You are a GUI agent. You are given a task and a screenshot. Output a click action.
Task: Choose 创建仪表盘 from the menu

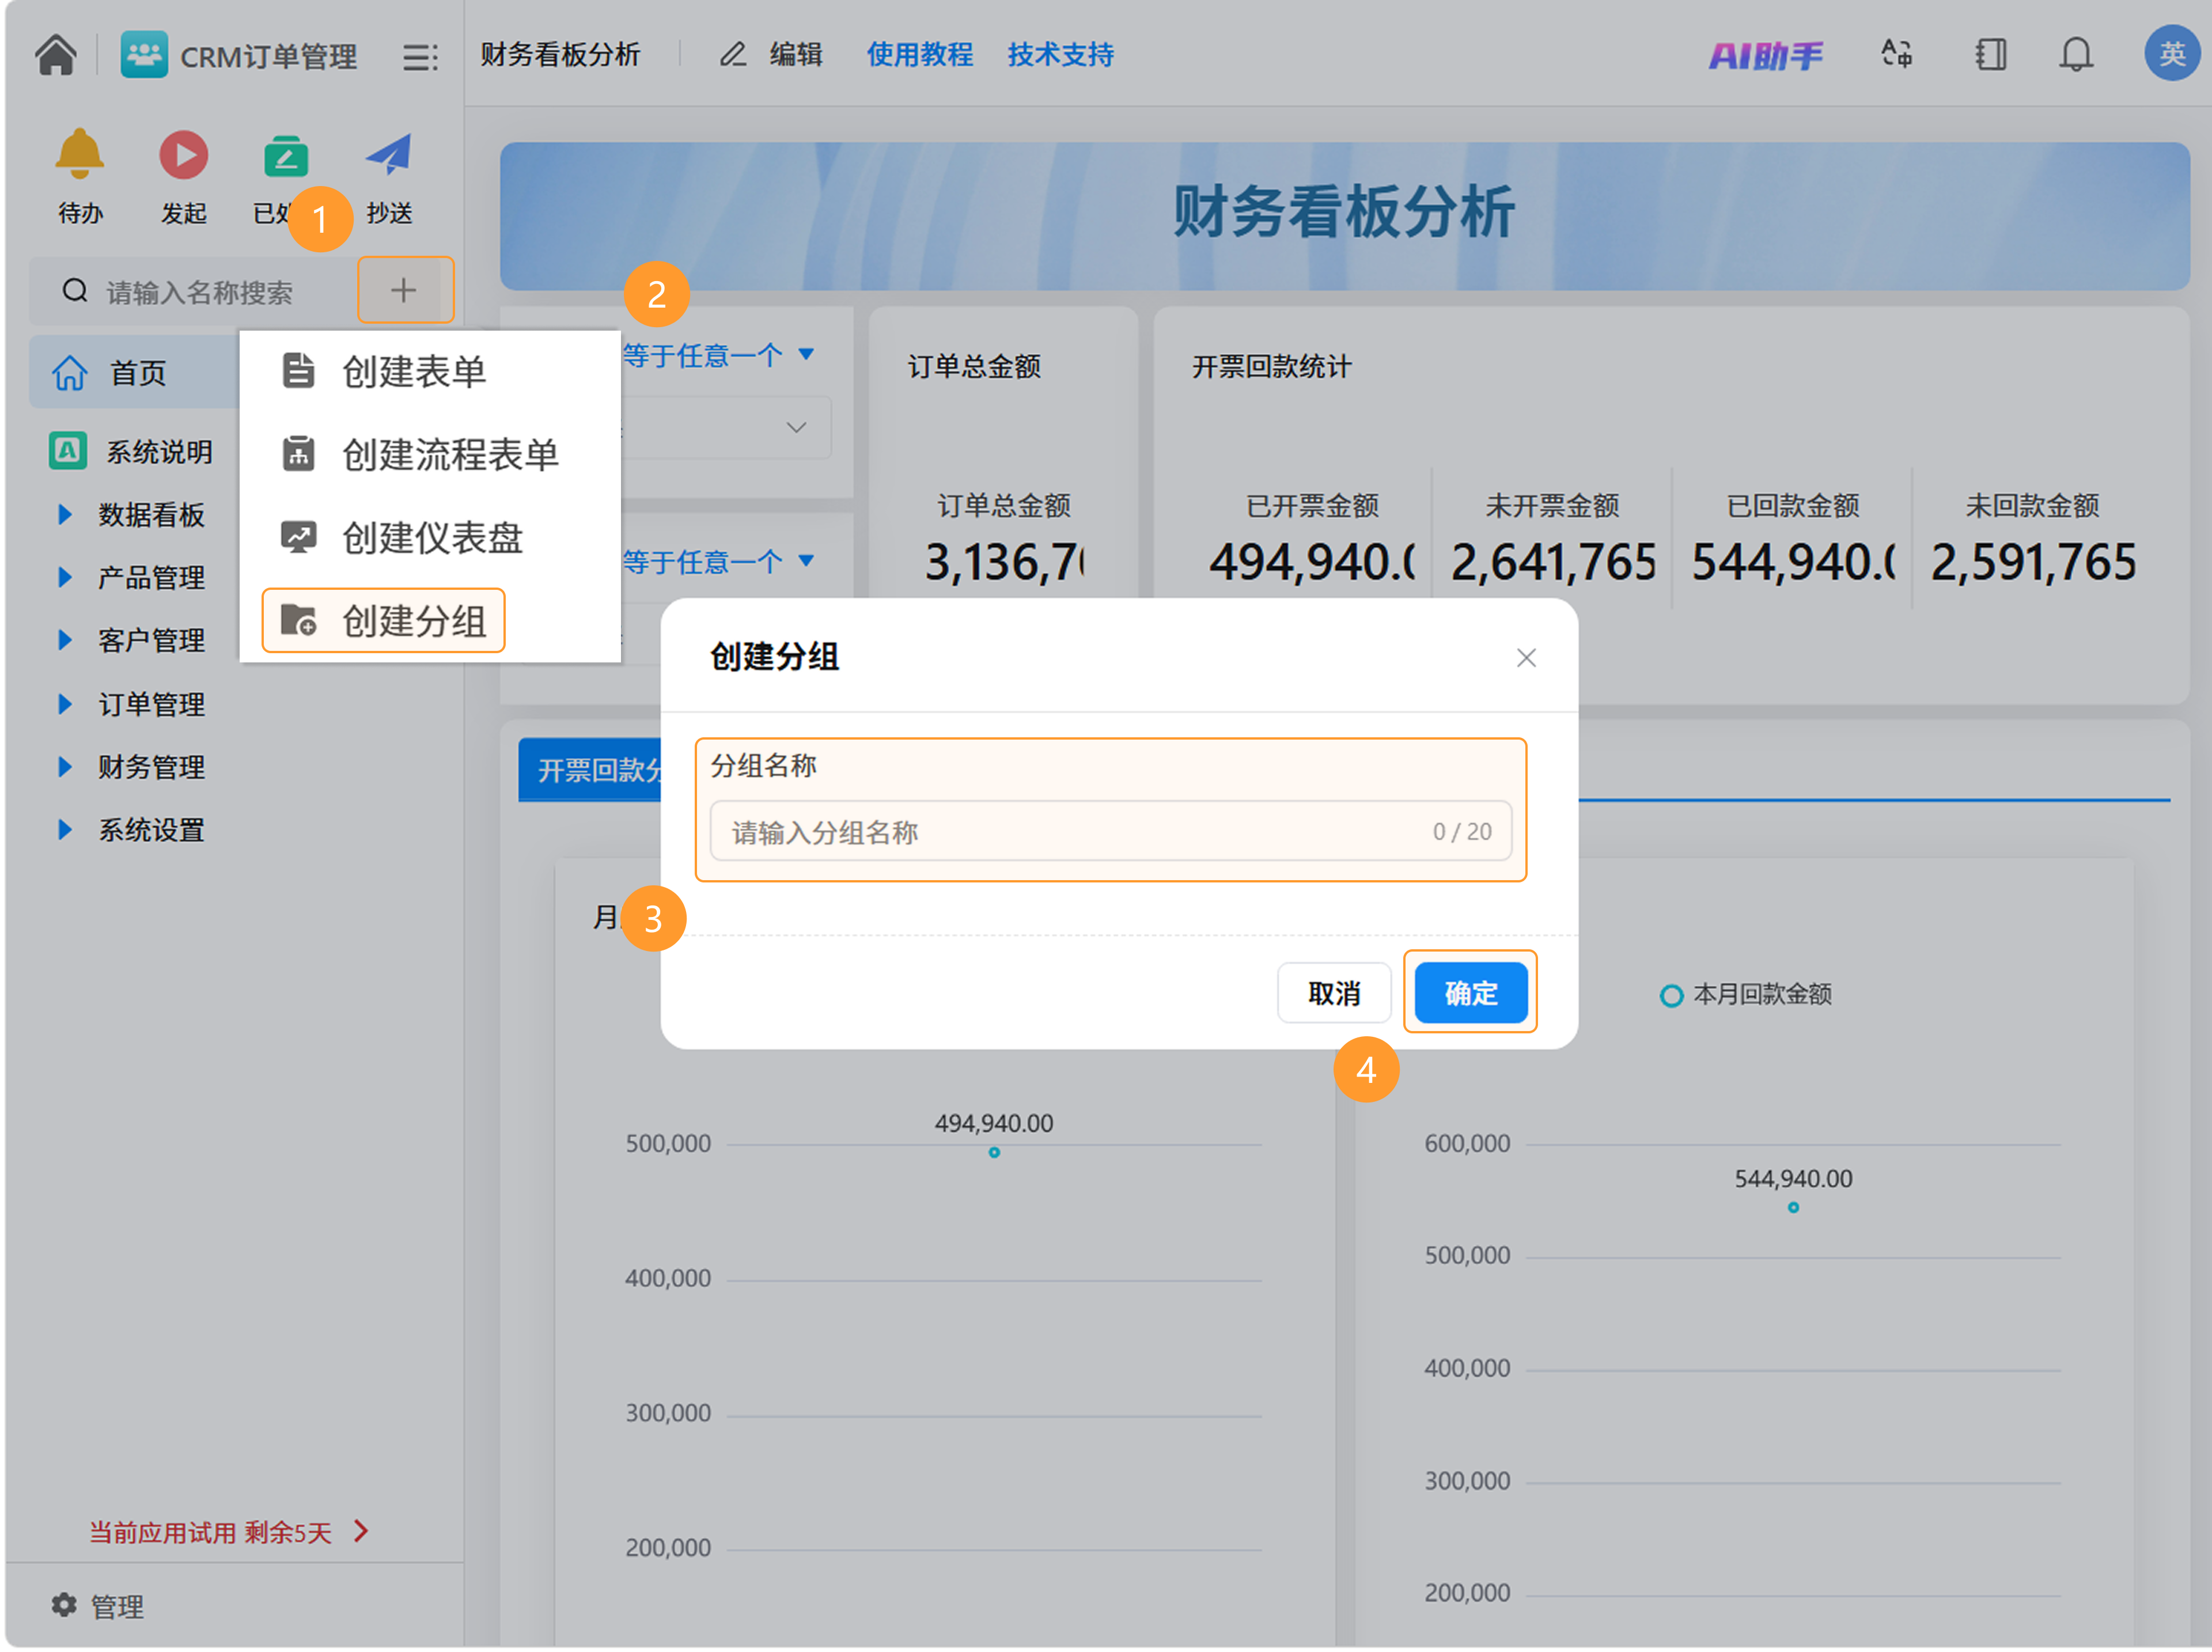coord(402,537)
